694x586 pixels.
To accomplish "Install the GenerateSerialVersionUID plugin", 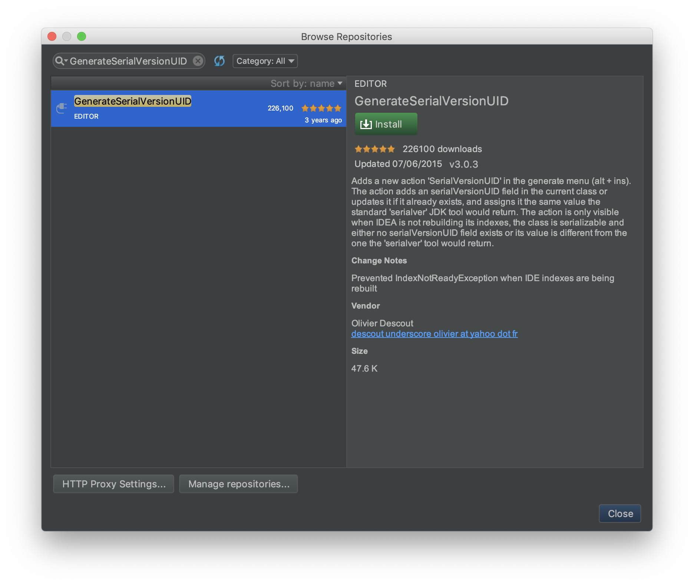I will 386,124.
